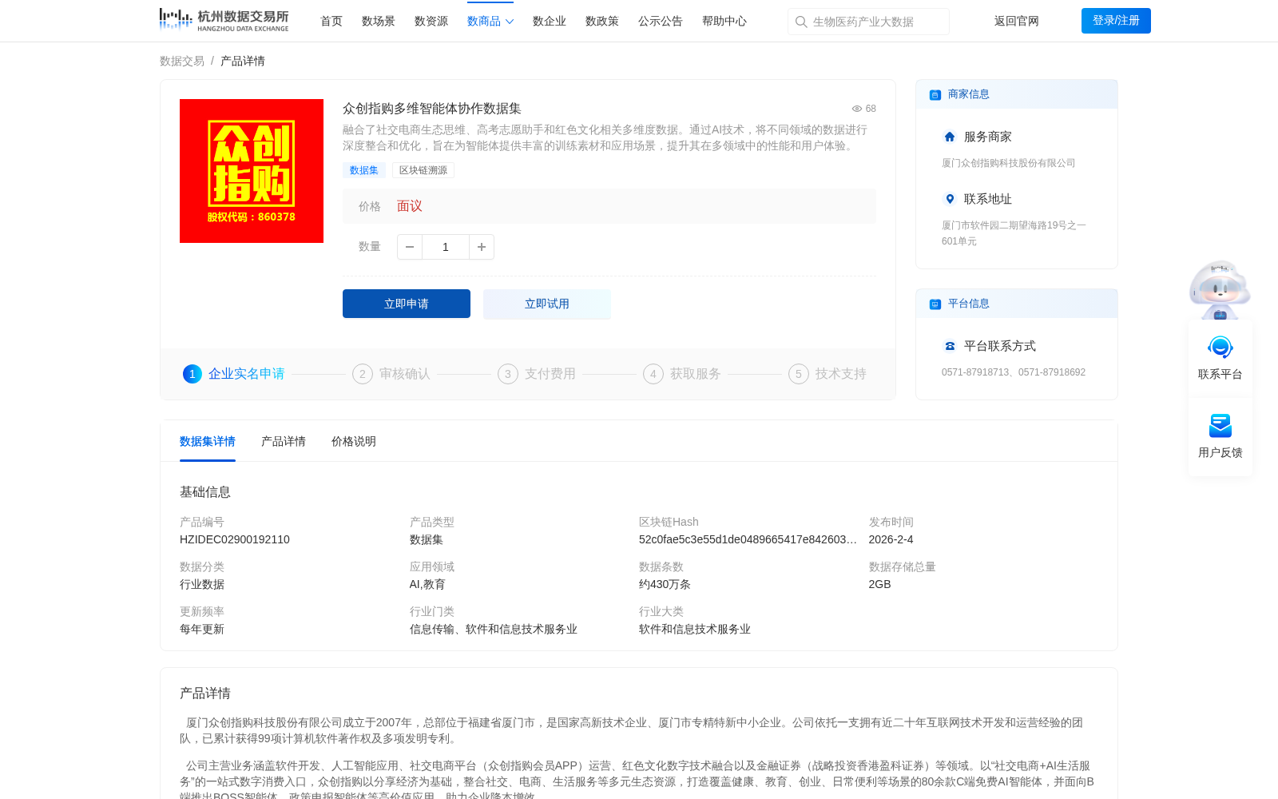Open 数资源 navigation item
This screenshot has height=799, width=1278.
pos(431,21)
